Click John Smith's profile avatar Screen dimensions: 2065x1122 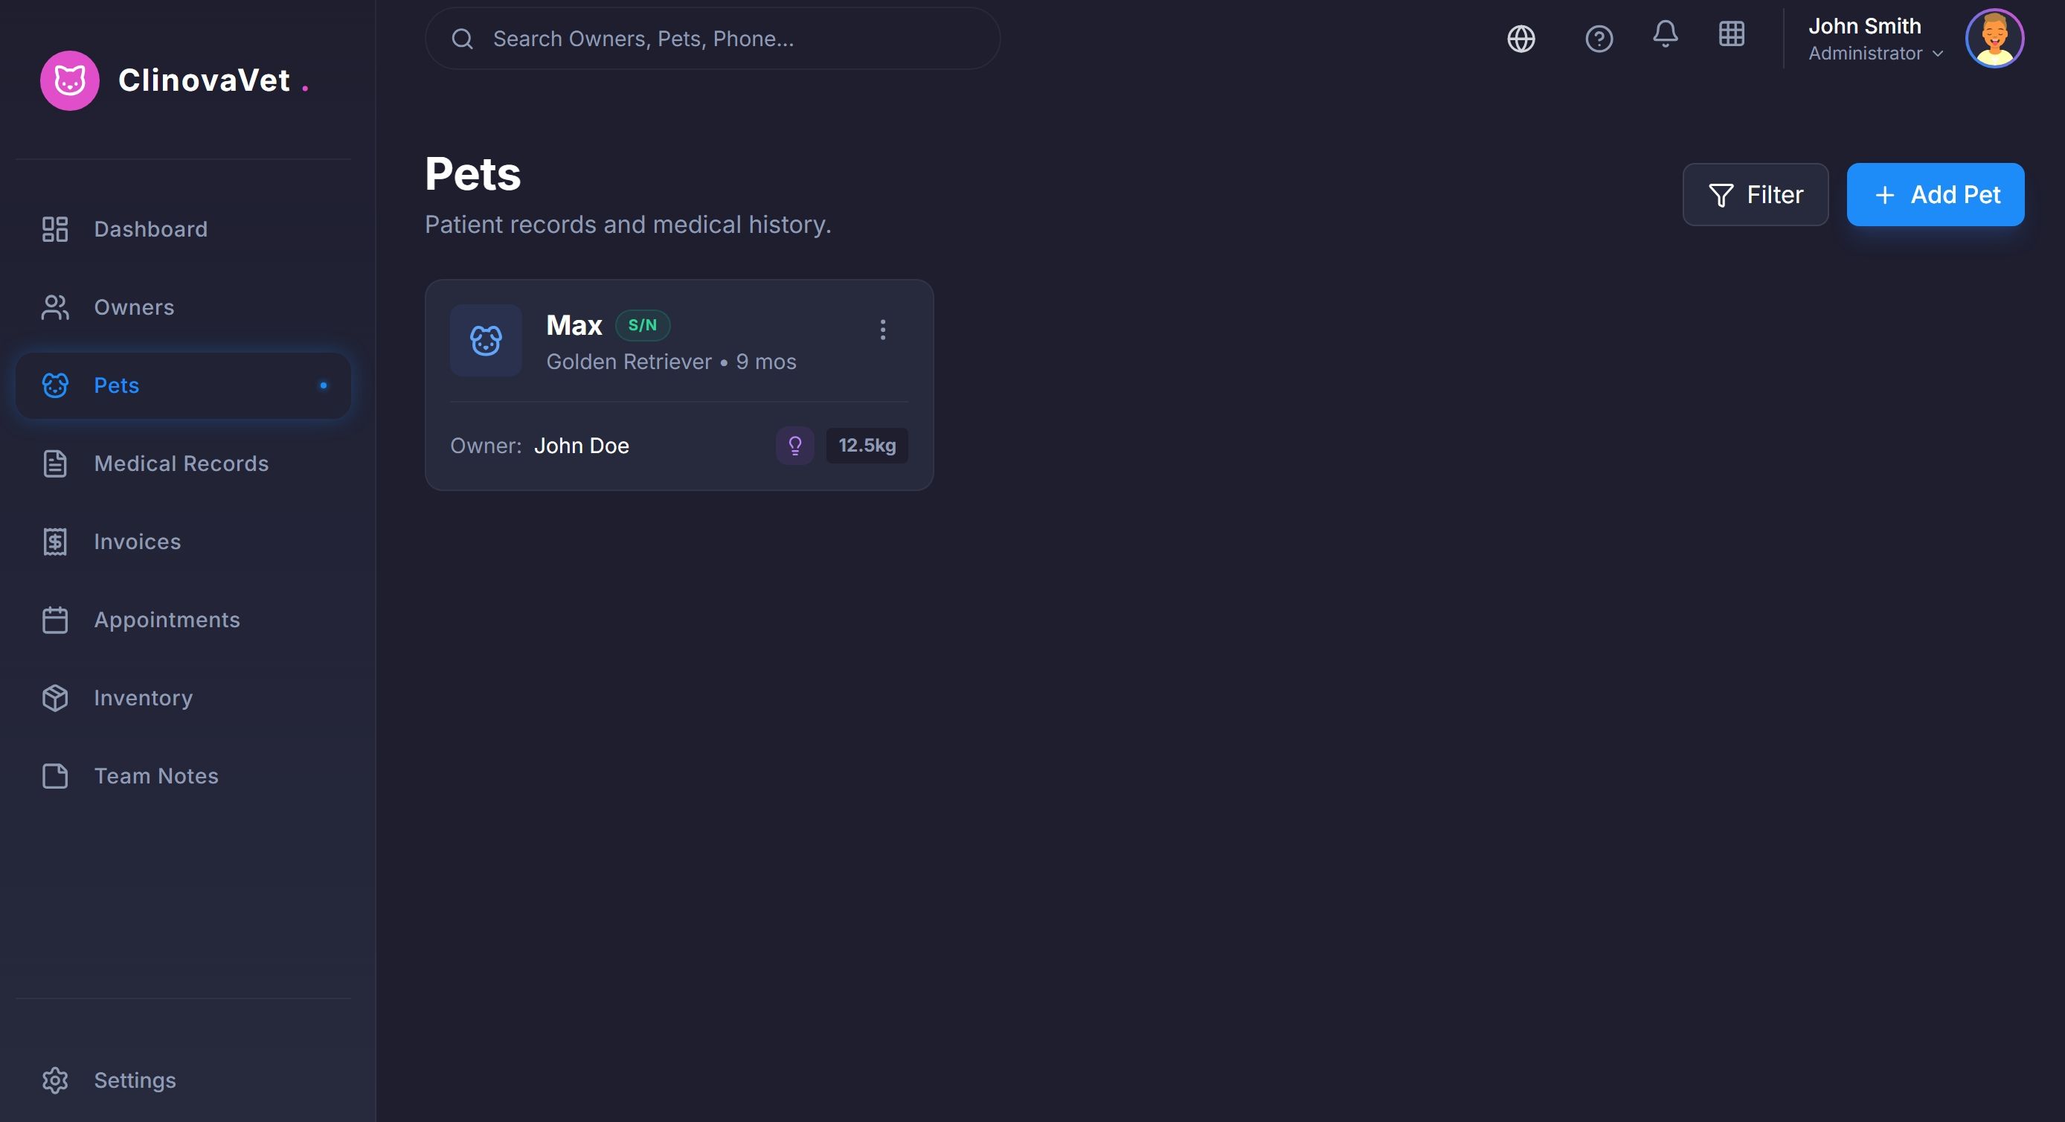pos(1994,39)
